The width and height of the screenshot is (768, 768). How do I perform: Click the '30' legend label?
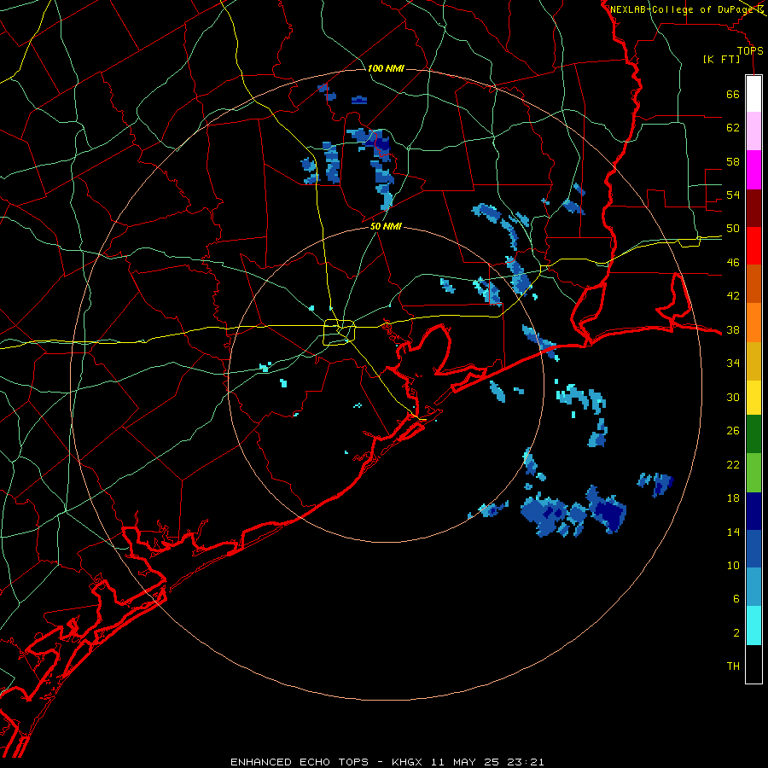[x=733, y=397]
